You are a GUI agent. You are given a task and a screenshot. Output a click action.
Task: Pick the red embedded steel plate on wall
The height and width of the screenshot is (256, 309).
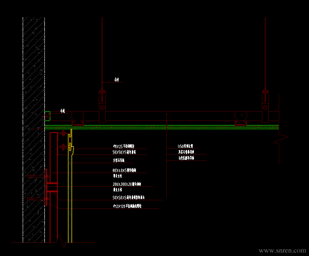click(46, 187)
